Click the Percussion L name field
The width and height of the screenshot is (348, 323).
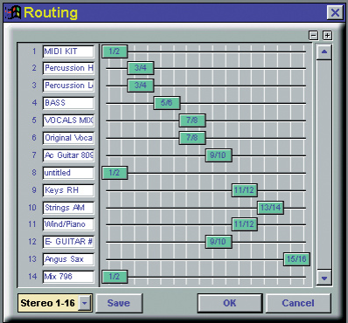(68, 86)
